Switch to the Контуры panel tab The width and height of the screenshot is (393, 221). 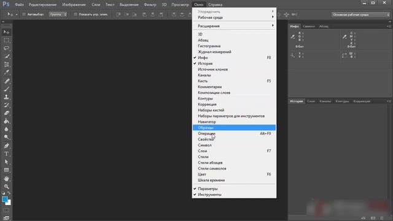342,101
